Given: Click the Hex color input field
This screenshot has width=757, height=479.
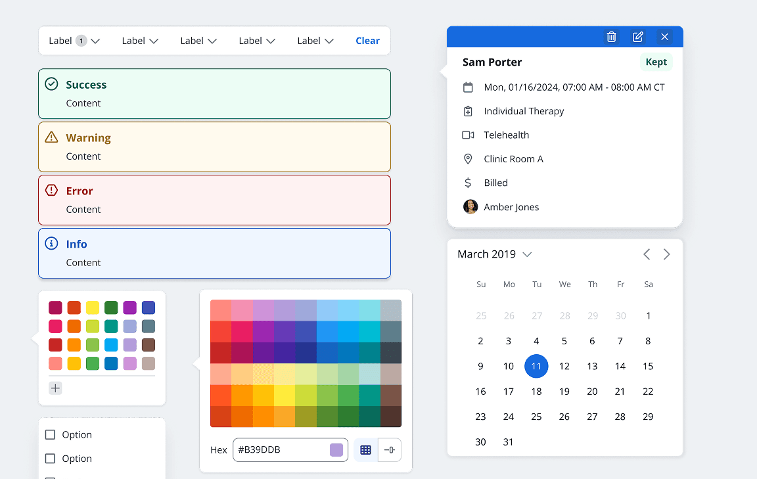Looking at the screenshot, I should [x=283, y=449].
